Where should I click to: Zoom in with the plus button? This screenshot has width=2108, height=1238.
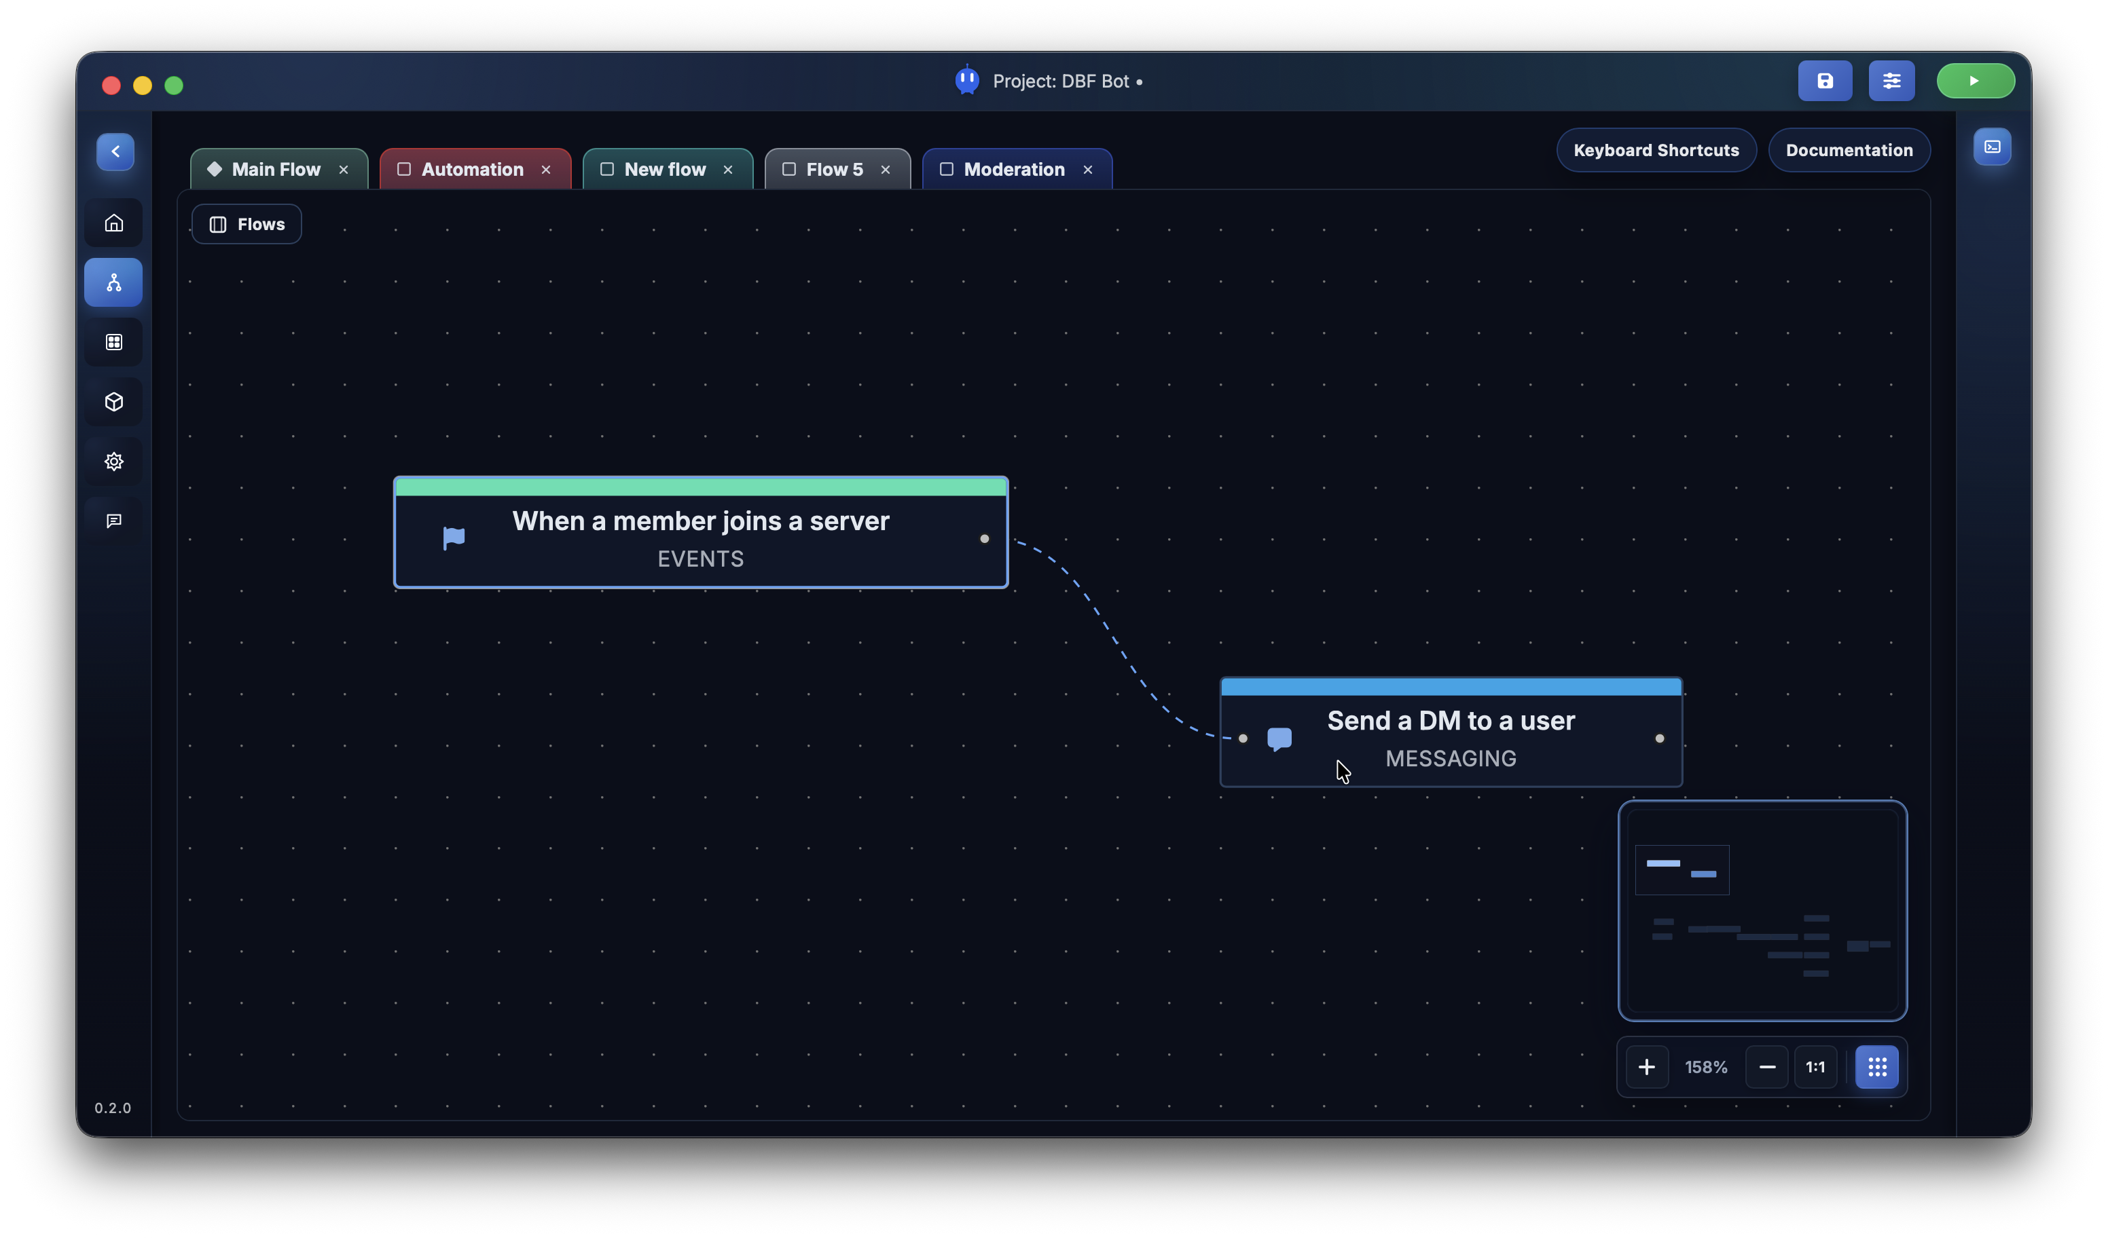(x=1646, y=1067)
